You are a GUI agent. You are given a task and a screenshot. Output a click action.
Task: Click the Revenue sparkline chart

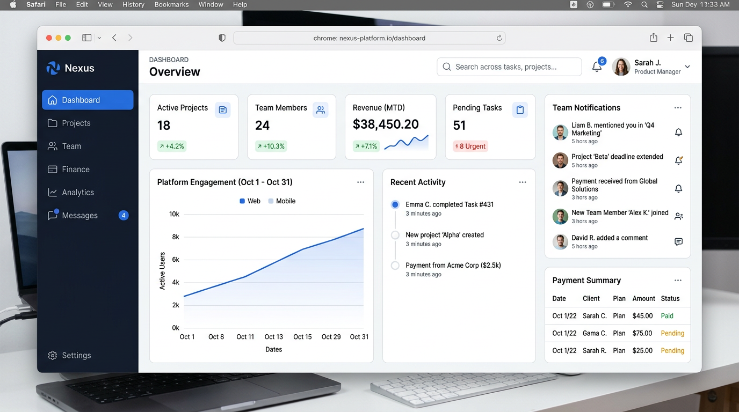tap(406, 143)
